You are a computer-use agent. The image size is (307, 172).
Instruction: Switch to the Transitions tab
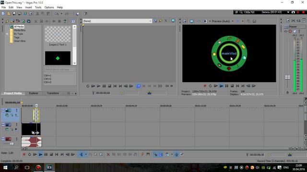[x=53, y=93]
